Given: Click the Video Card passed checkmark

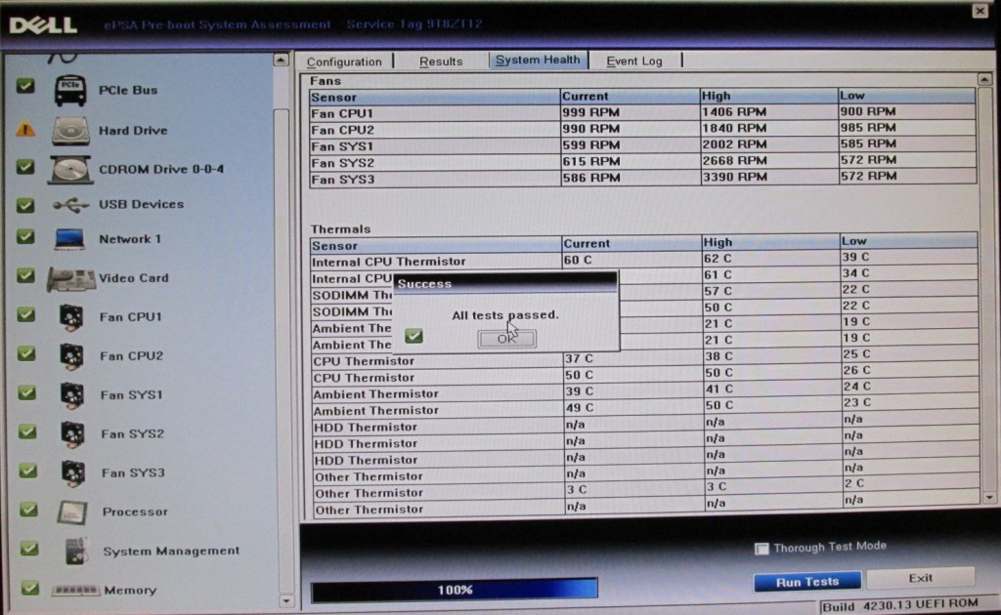Looking at the screenshot, I should (25, 276).
